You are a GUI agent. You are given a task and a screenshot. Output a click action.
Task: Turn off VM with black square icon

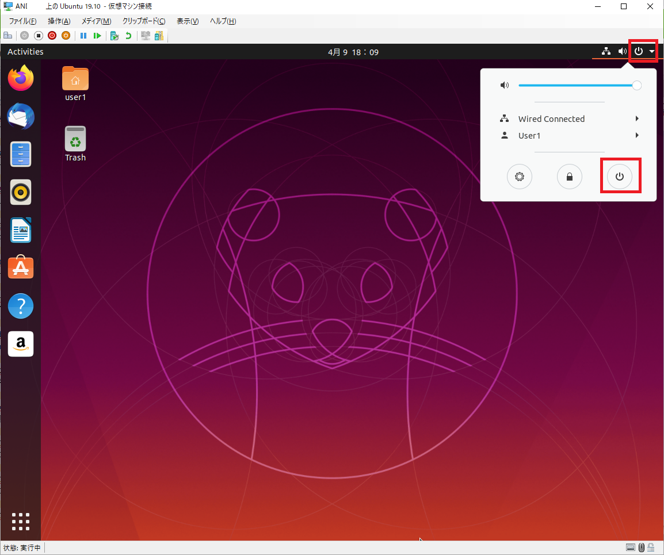tap(39, 36)
